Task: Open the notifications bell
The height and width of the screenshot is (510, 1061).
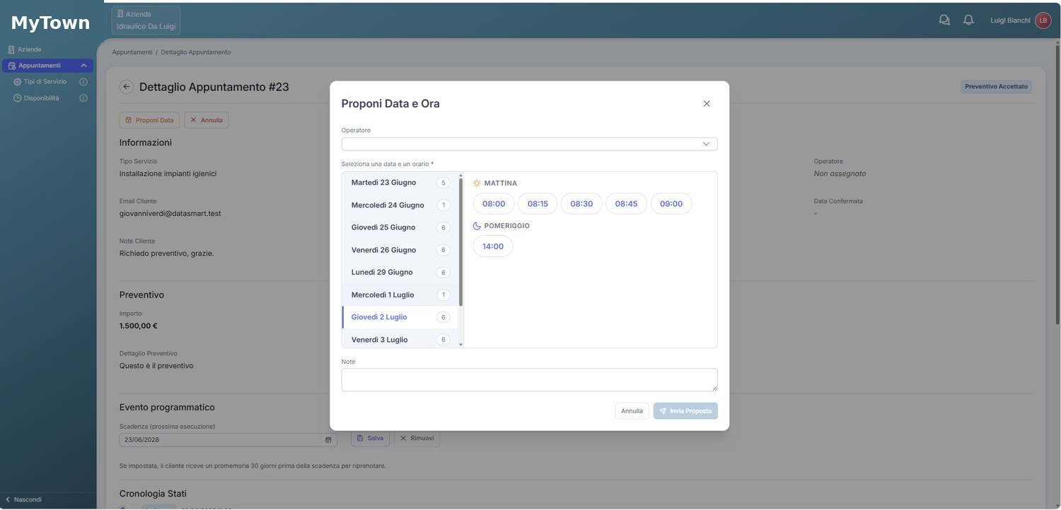Action: pyautogui.click(x=968, y=20)
